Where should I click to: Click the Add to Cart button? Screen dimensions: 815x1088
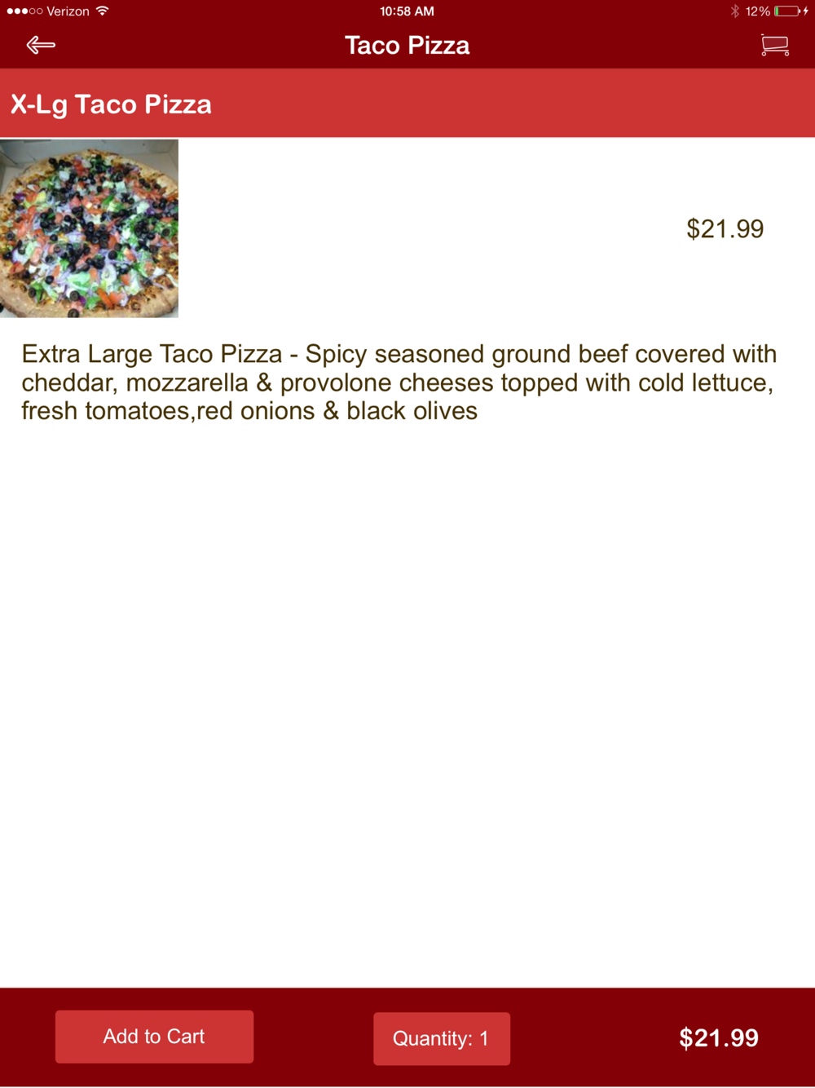click(x=154, y=1037)
